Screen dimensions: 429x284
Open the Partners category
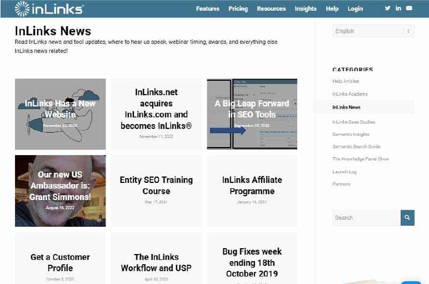pyautogui.click(x=341, y=184)
